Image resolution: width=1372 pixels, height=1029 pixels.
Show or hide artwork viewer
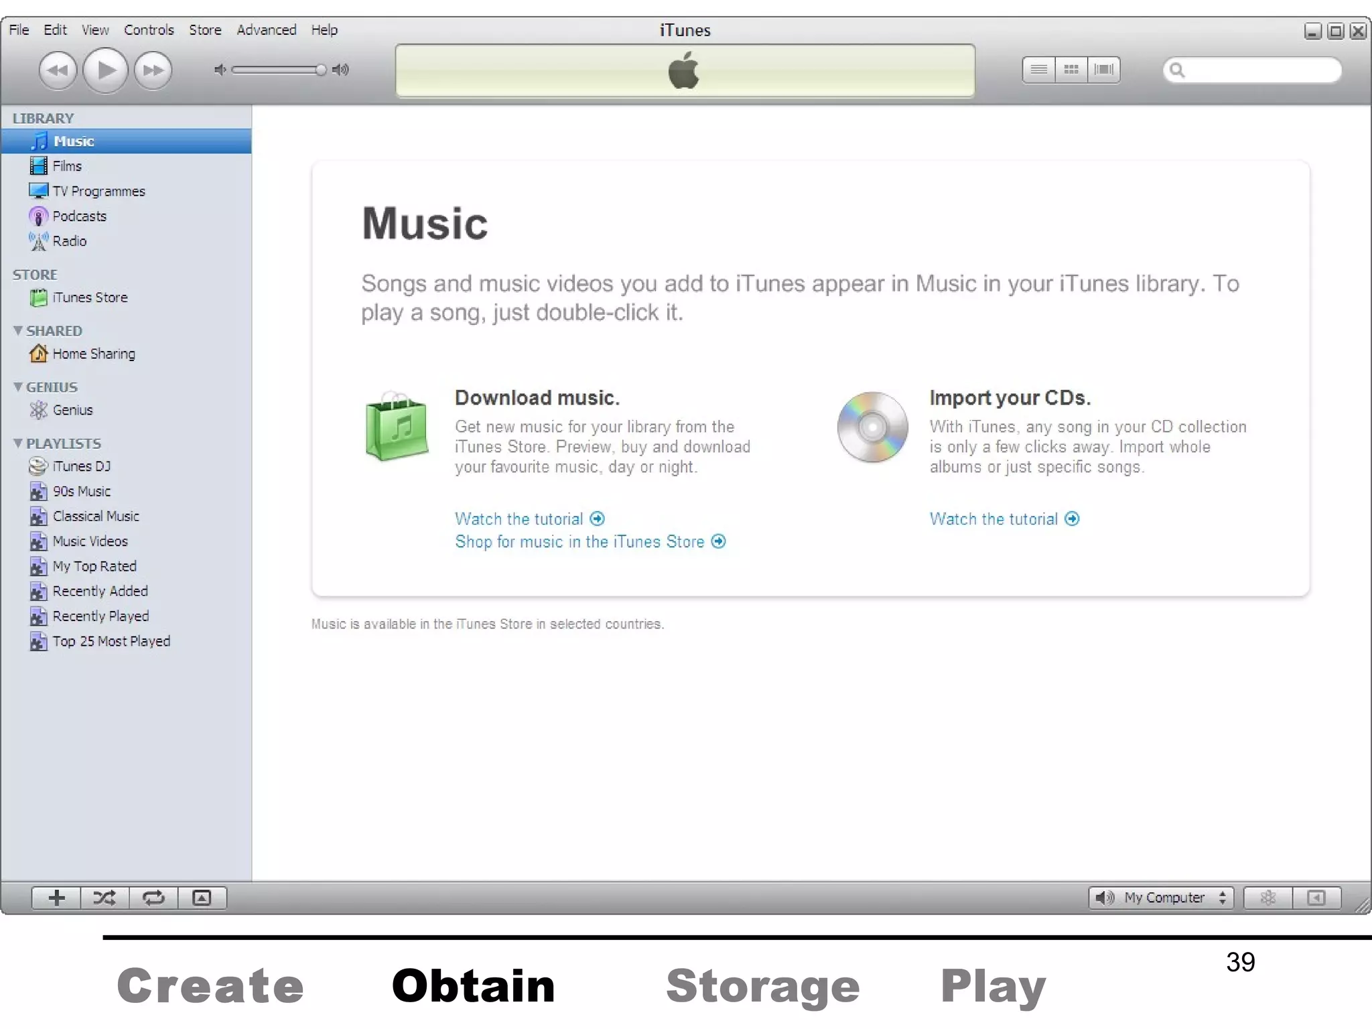click(202, 898)
